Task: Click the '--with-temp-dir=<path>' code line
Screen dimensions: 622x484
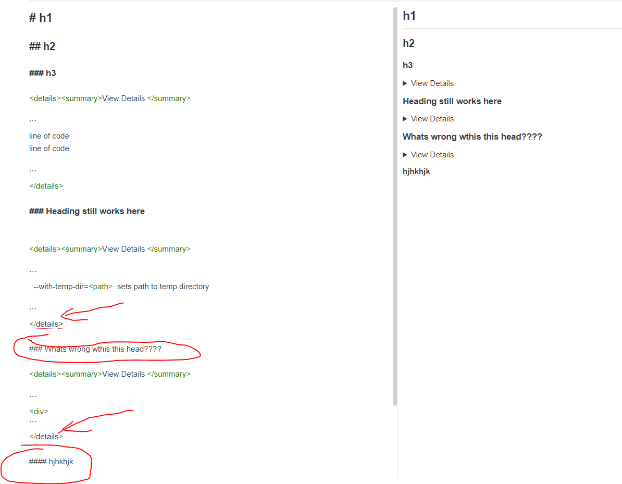Action: click(121, 287)
